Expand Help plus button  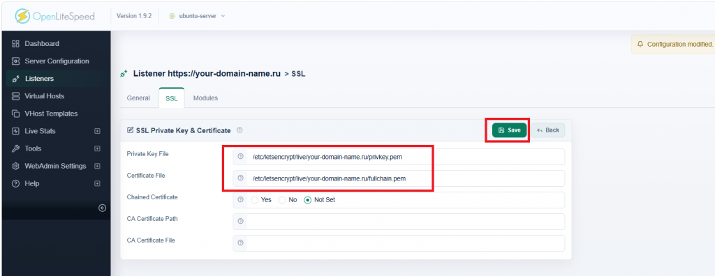[97, 183]
